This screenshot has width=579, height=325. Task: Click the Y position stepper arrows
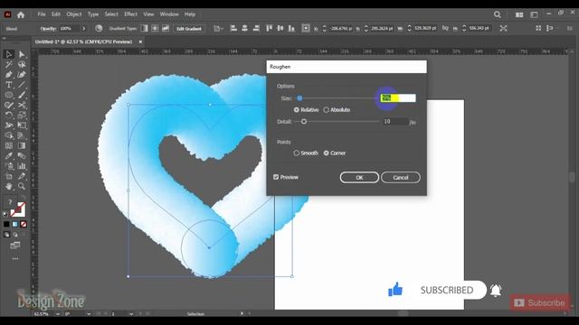pos(365,28)
